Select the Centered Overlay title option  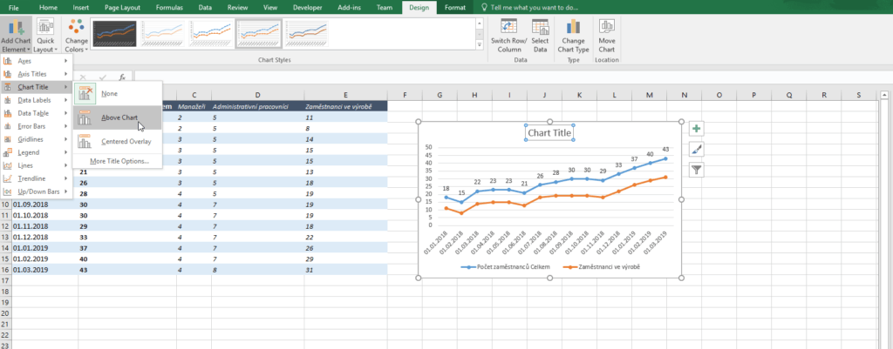coord(126,141)
